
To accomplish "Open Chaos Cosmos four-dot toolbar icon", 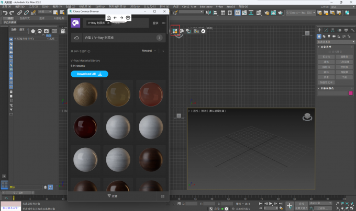I will click(175, 31).
